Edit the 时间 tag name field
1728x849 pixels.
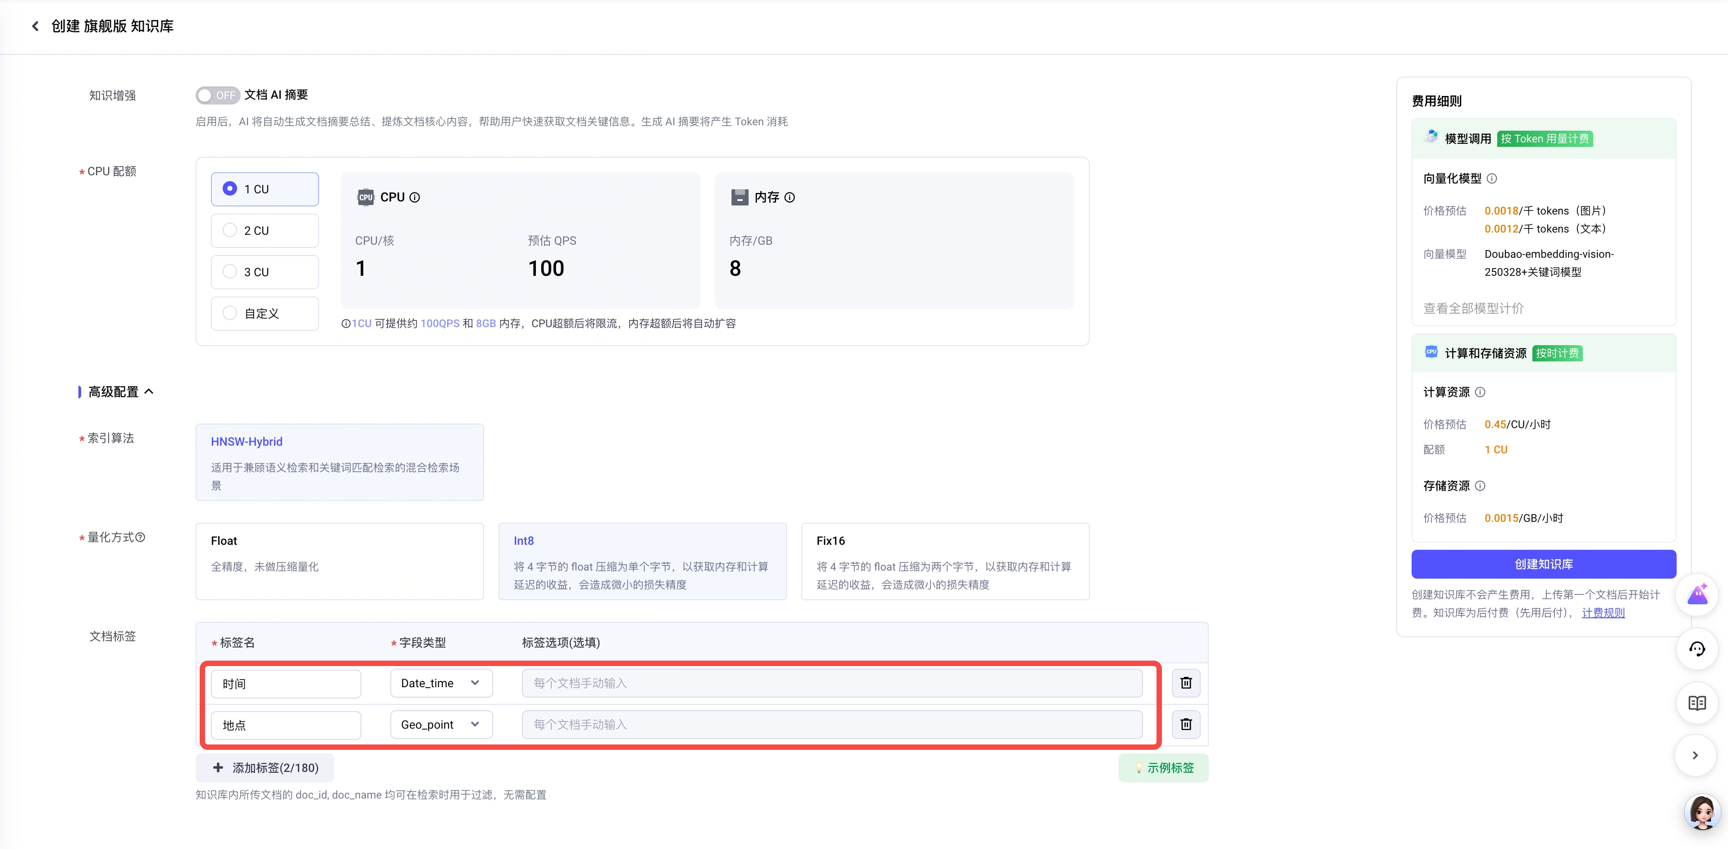click(287, 683)
